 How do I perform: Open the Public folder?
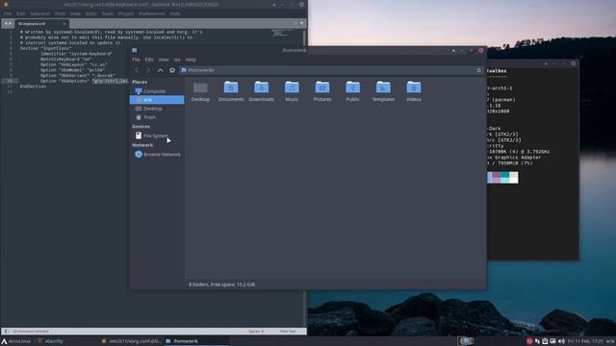353,91
